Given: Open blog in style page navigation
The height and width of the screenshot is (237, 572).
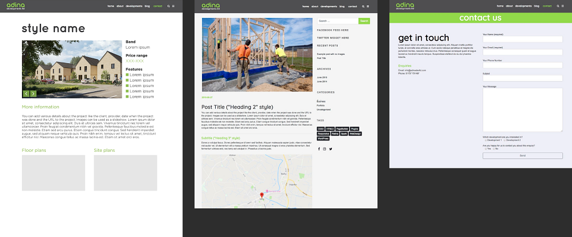Looking at the screenshot, I should pyautogui.click(x=147, y=6).
